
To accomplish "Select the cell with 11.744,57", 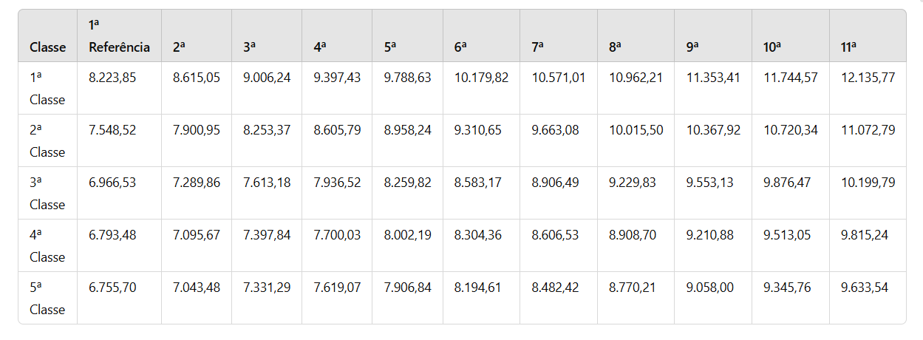I will pos(791,78).
